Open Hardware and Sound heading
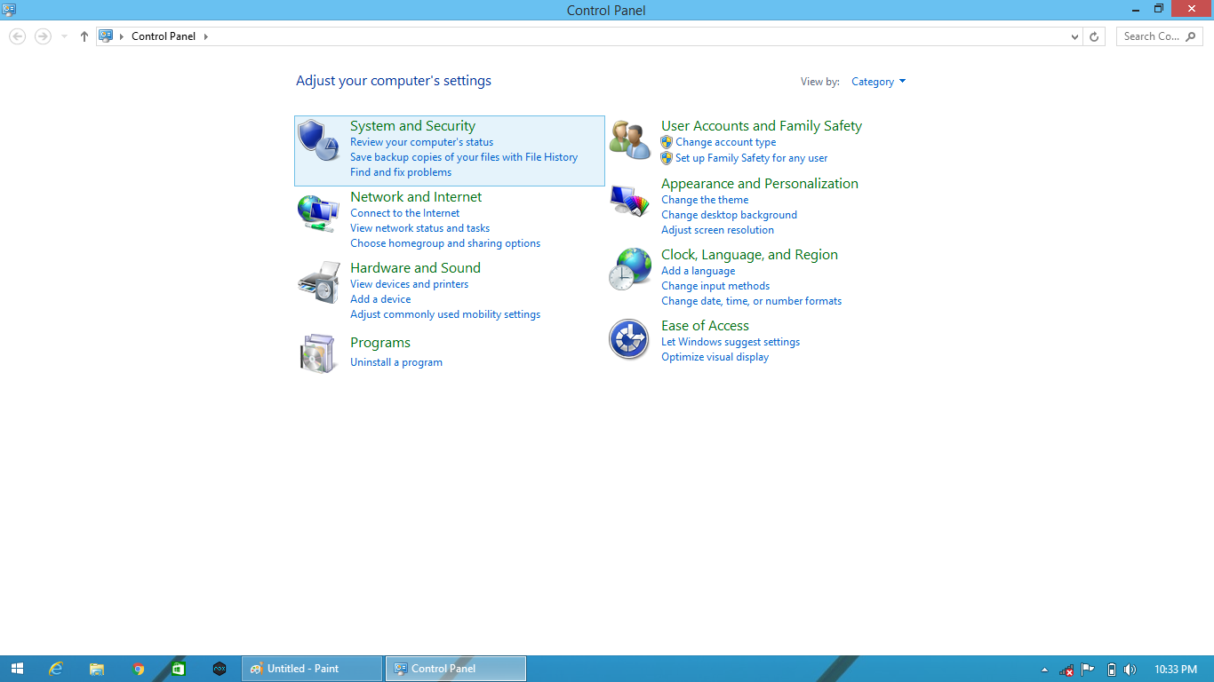1214x682 pixels. pyautogui.click(x=415, y=268)
